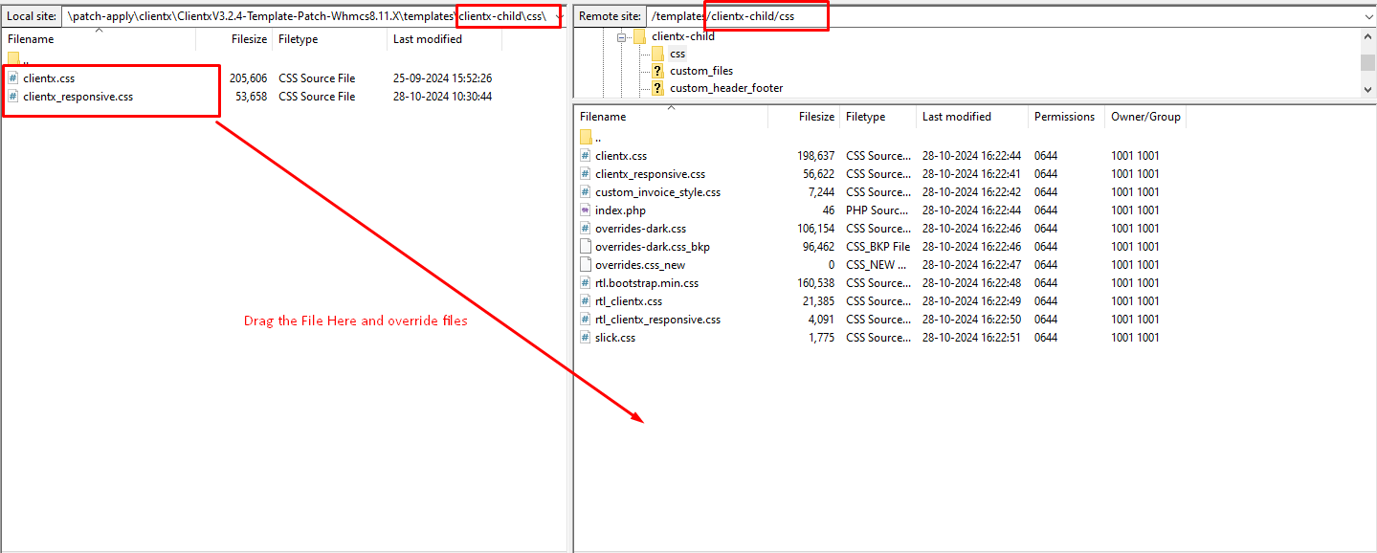The height and width of the screenshot is (553, 1377).
Task: Click the custom_header_footer unknown folder icon
Action: coord(657,88)
